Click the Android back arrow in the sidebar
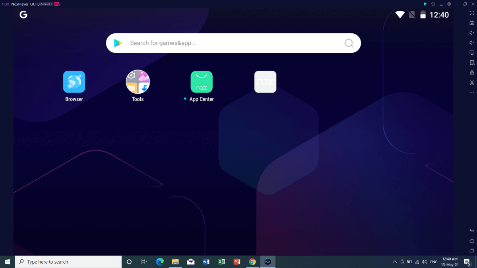This screenshot has width=477, height=268. (472, 231)
